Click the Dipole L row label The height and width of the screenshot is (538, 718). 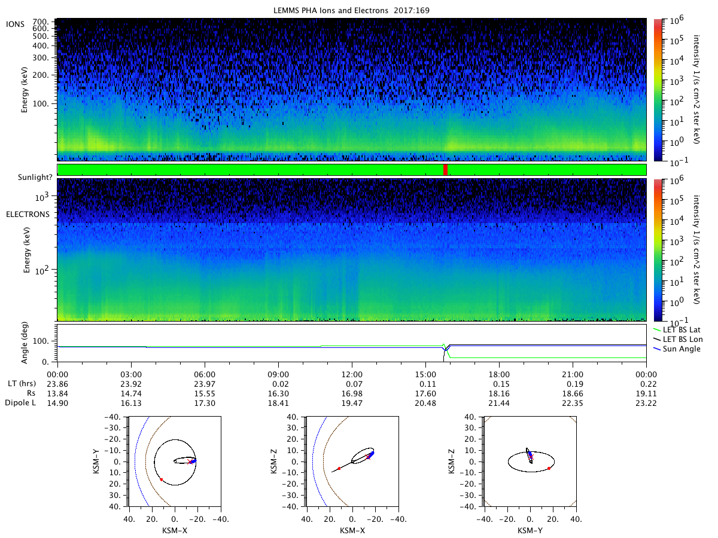[22, 403]
